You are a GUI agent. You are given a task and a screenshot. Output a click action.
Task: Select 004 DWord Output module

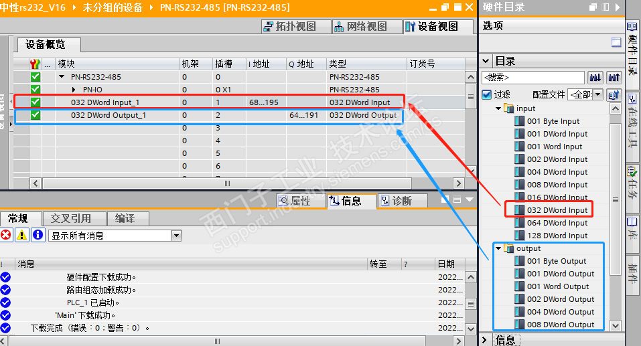(560, 312)
